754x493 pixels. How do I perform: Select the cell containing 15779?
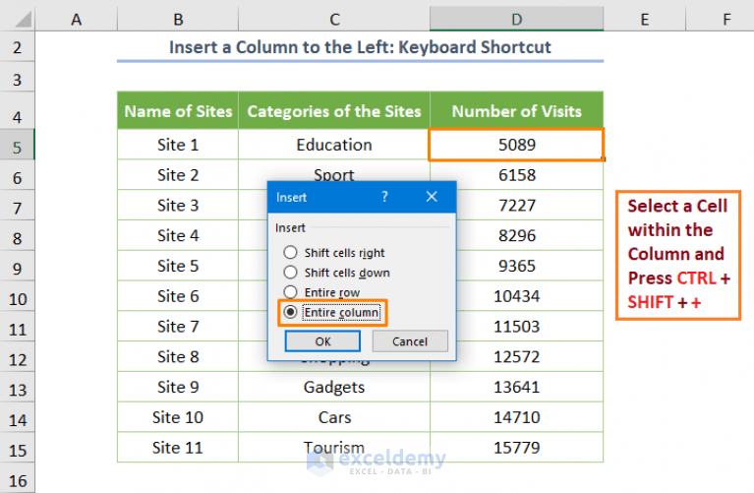(516, 448)
